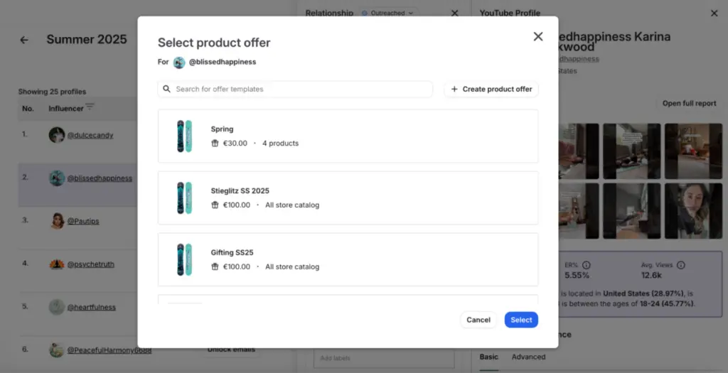Viewport: 728px width, 373px height.
Task: Click the filter icon next to Influencer
Action: (90, 107)
